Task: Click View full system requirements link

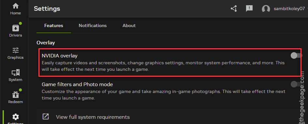Action: point(93,117)
